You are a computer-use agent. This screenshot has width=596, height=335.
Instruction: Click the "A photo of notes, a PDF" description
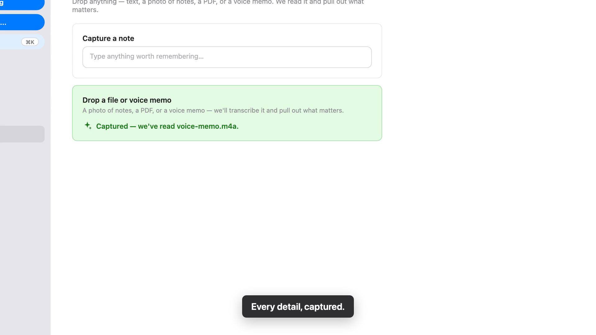coord(213,110)
